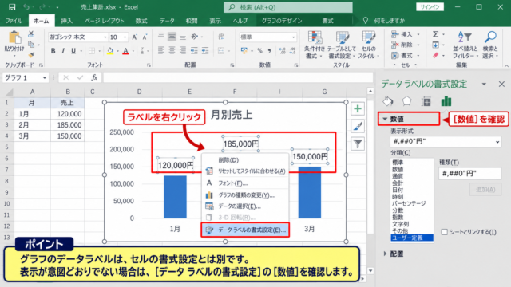Click the AutoSum sigma icon
This screenshot has width=511, height=287.
435,34
